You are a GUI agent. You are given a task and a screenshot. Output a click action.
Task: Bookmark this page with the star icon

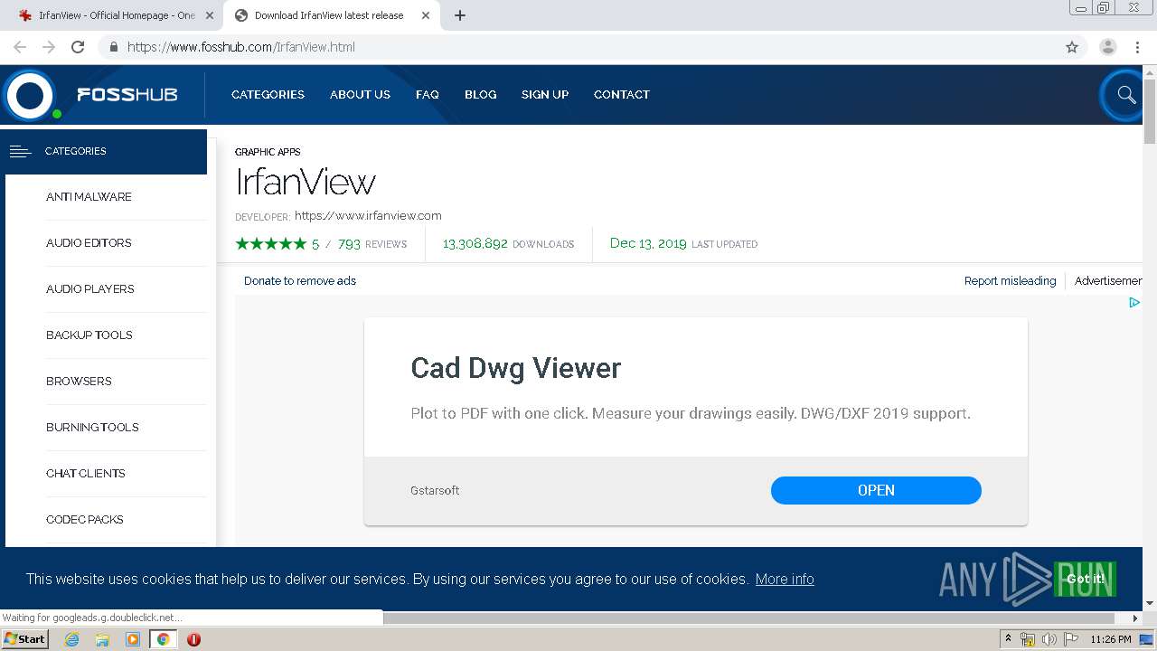(x=1072, y=47)
